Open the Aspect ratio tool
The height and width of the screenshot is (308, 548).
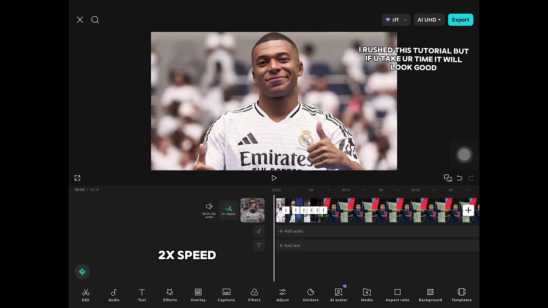click(x=397, y=295)
